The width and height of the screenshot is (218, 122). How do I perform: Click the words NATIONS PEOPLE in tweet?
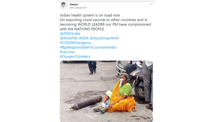[x=89, y=29]
